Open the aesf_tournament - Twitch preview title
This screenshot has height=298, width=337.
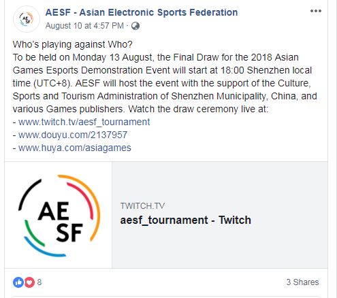[x=186, y=220]
